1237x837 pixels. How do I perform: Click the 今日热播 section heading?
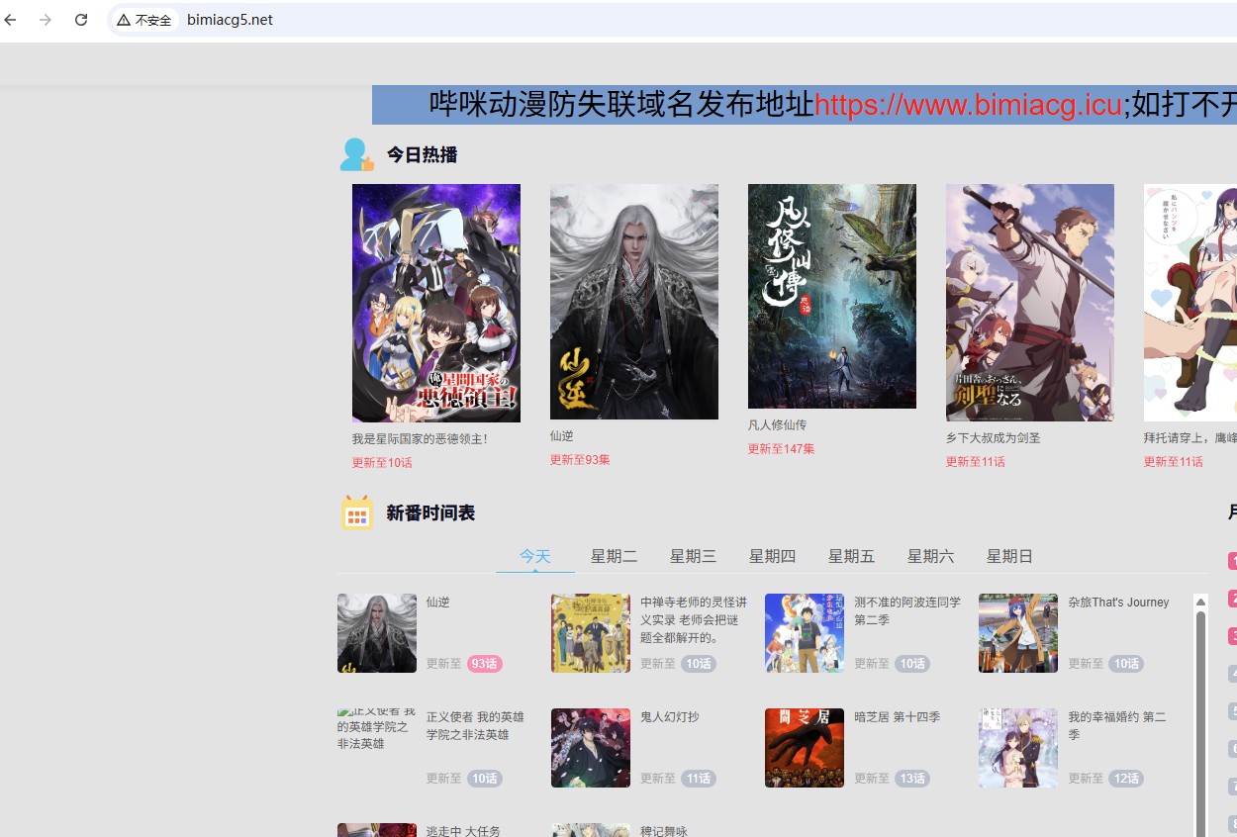pos(422,154)
